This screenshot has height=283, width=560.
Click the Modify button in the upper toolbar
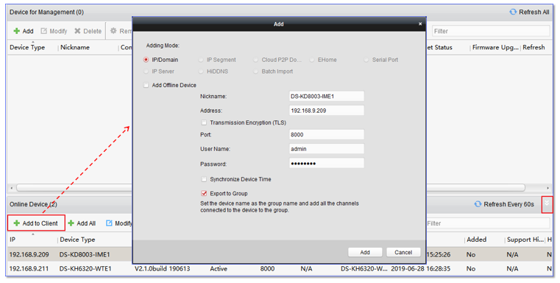coord(54,31)
